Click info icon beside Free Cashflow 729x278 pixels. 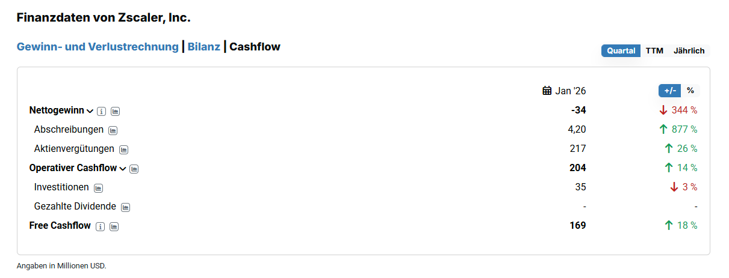tap(101, 226)
